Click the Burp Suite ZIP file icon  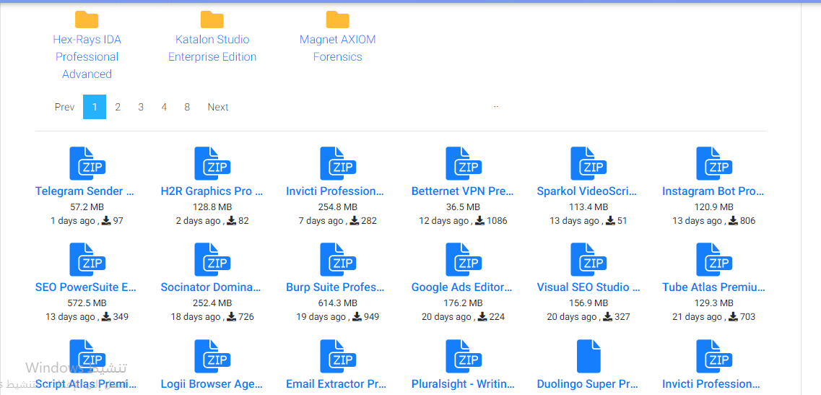point(337,259)
